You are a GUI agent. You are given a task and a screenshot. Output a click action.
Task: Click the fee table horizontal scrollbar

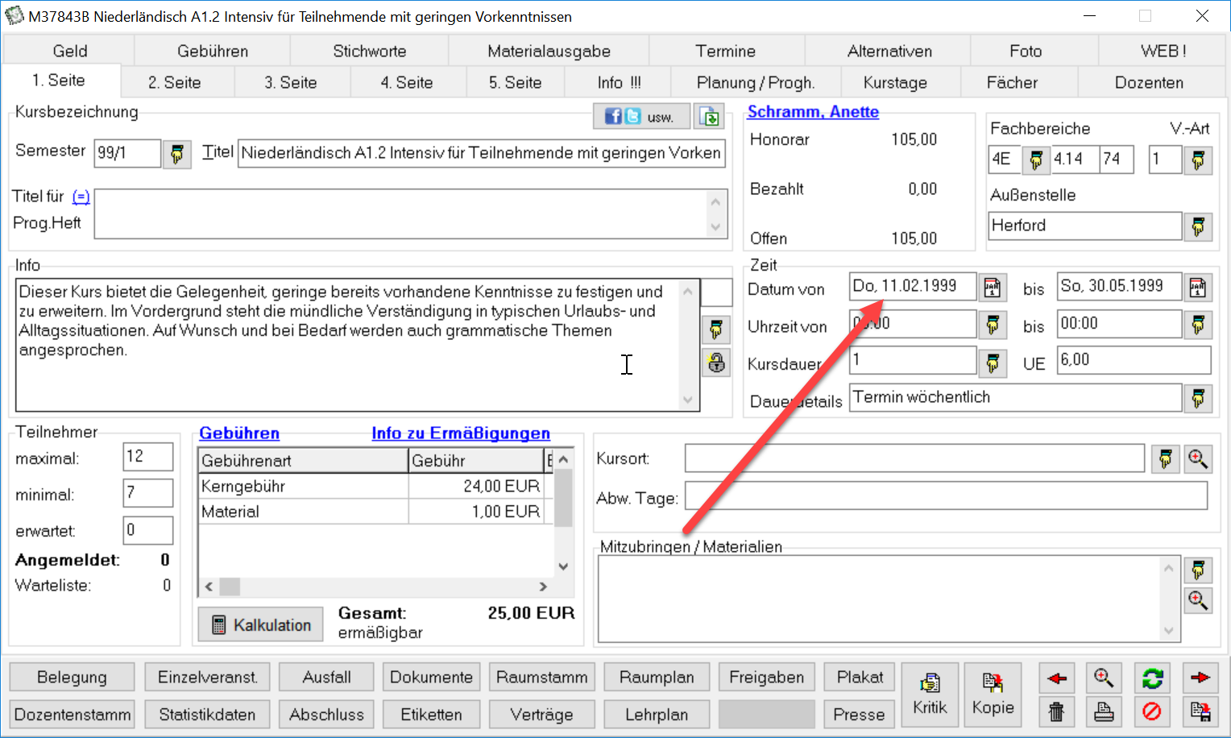coord(375,587)
